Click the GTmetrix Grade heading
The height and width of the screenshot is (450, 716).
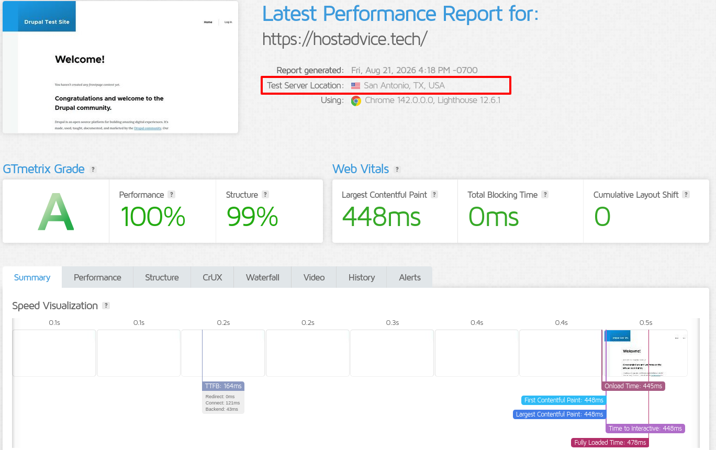(43, 169)
